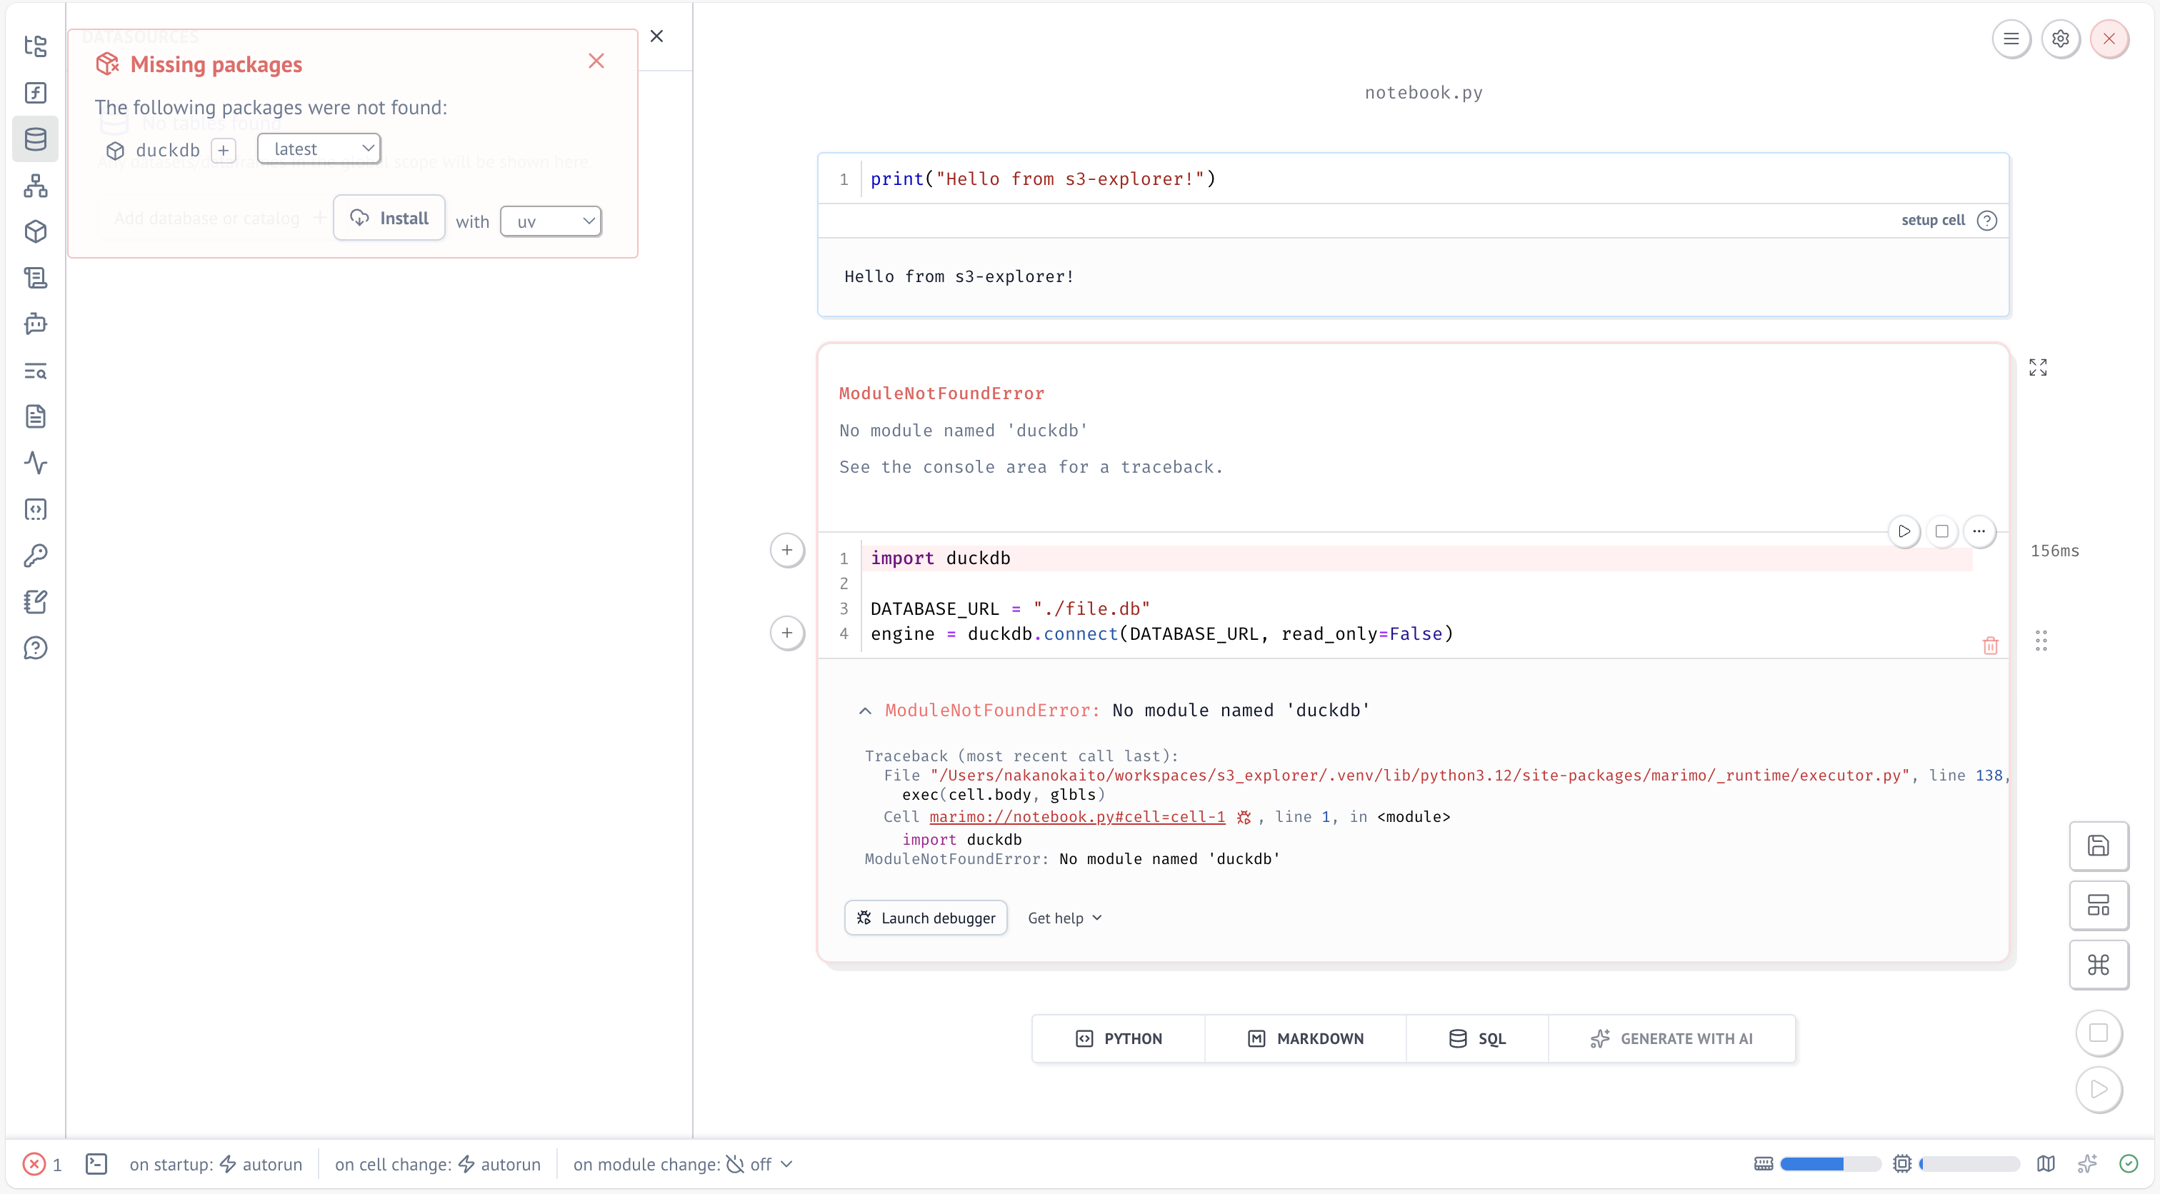The width and height of the screenshot is (2160, 1194).
Task: Open the Packages cube icon in sidebar
Action: click(x=35, y=231)
